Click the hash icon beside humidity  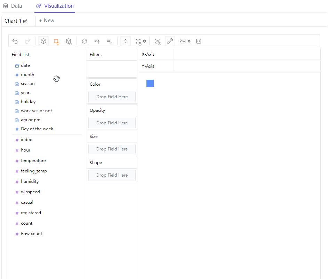pyautogui.click(x=17, y=182)
